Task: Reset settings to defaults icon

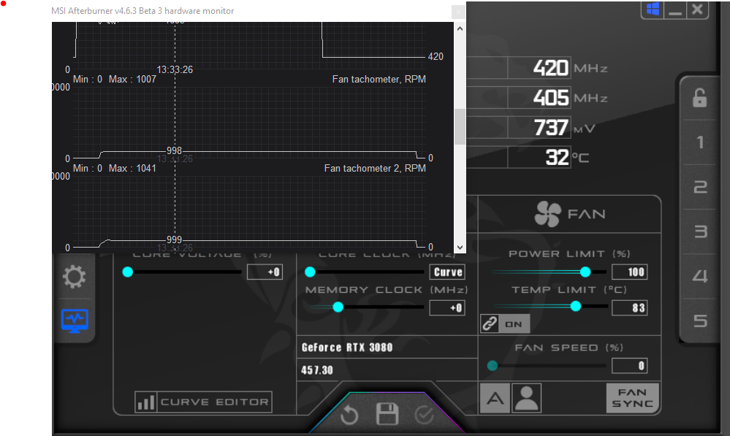Action: [349, 416]
